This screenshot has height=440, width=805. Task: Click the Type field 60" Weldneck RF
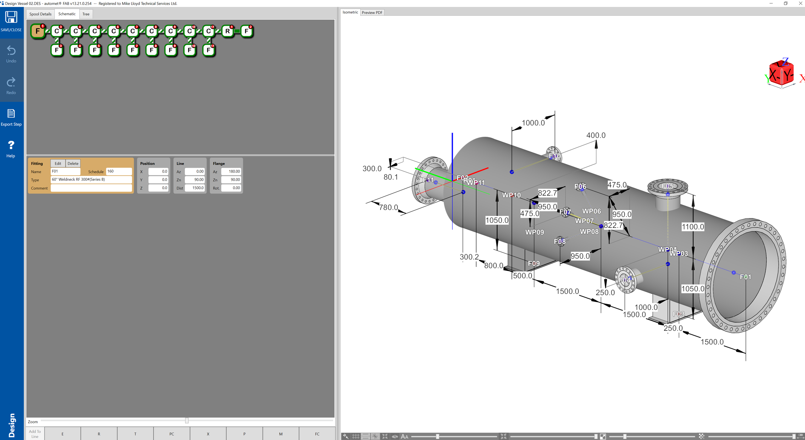point(91,179)
